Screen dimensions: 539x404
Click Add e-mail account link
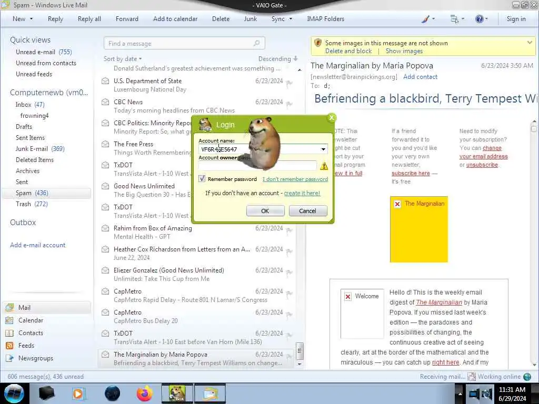click(37, 245)
